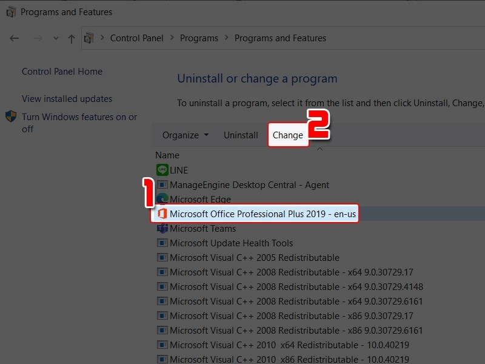Select Visual C++ 2008 Redistributable x64 9.0.30729.6161
Viewport: 485px width, 364px height.
296,301
